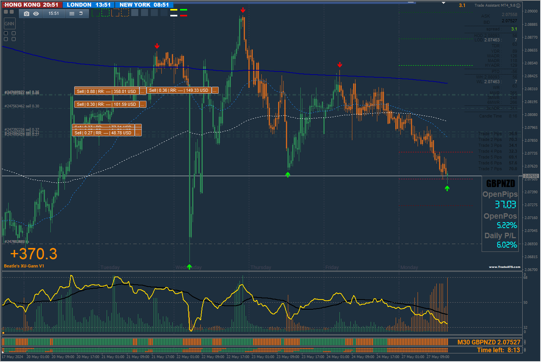This screenshot has width=541, height=362.
Task: Click the window restore icon beside the hamburger
Action: pyautogui.click(x=81, y=13)
